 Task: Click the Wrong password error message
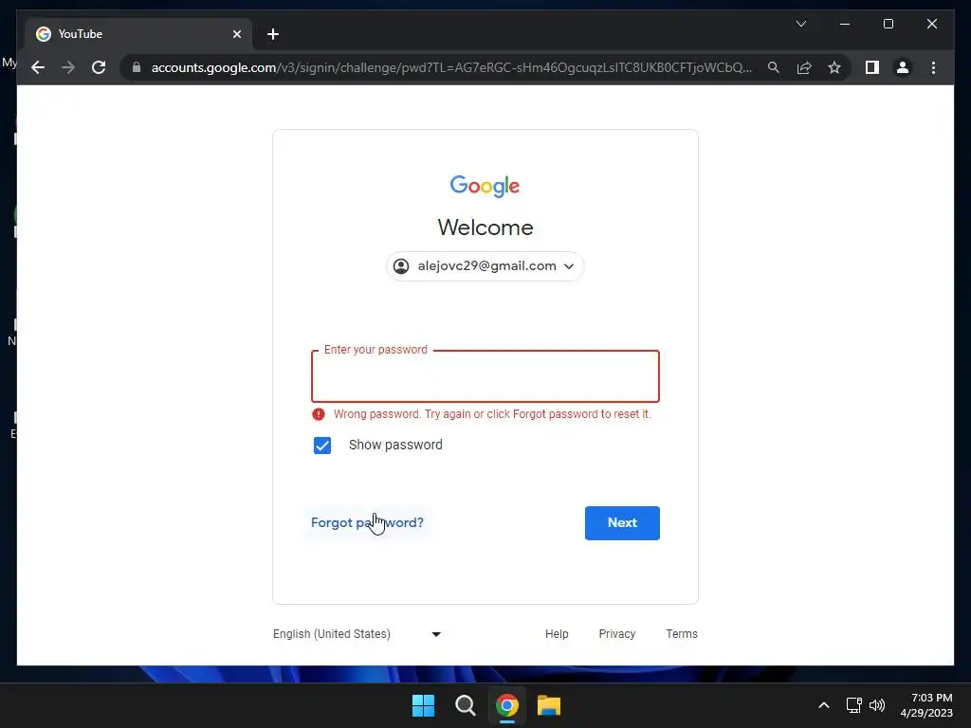coord(492,414)
